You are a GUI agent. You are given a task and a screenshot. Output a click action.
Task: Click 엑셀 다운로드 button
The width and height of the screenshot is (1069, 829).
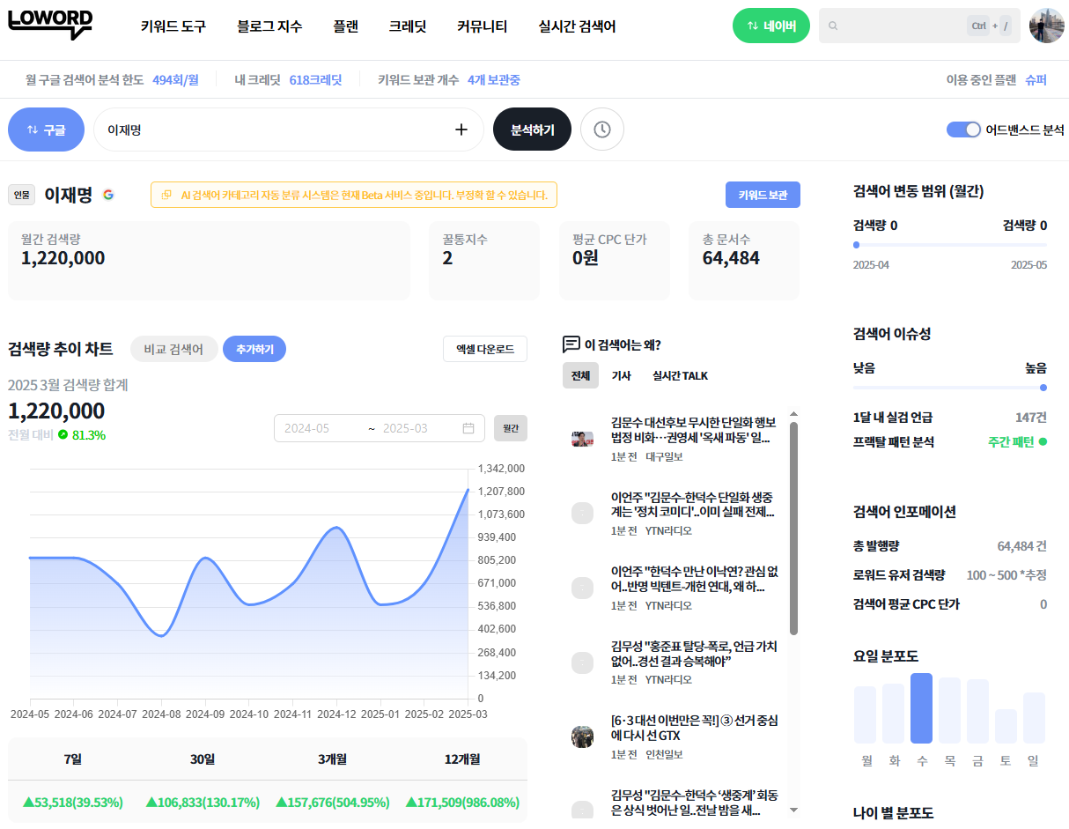[x=485, y=349]
